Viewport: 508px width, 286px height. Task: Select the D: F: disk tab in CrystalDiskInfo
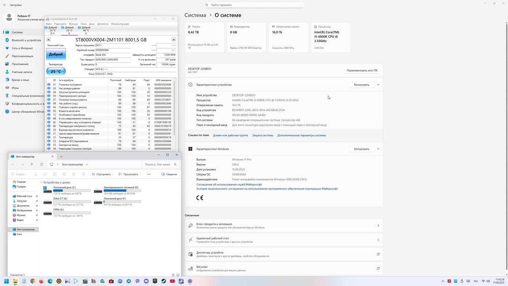[x=52, y=30]
